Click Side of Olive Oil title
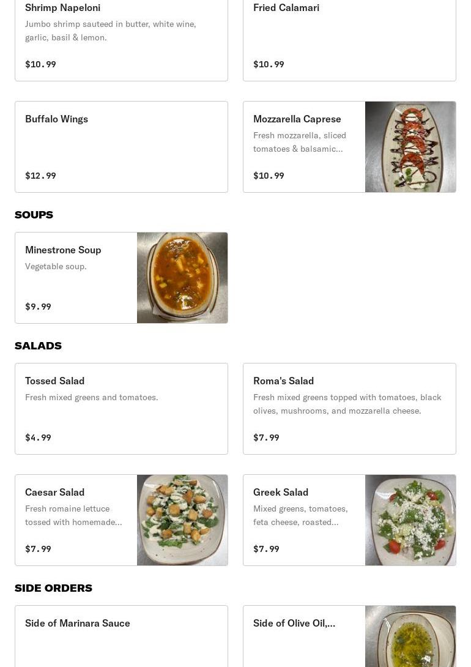471x667 pixels. (294, 623)
